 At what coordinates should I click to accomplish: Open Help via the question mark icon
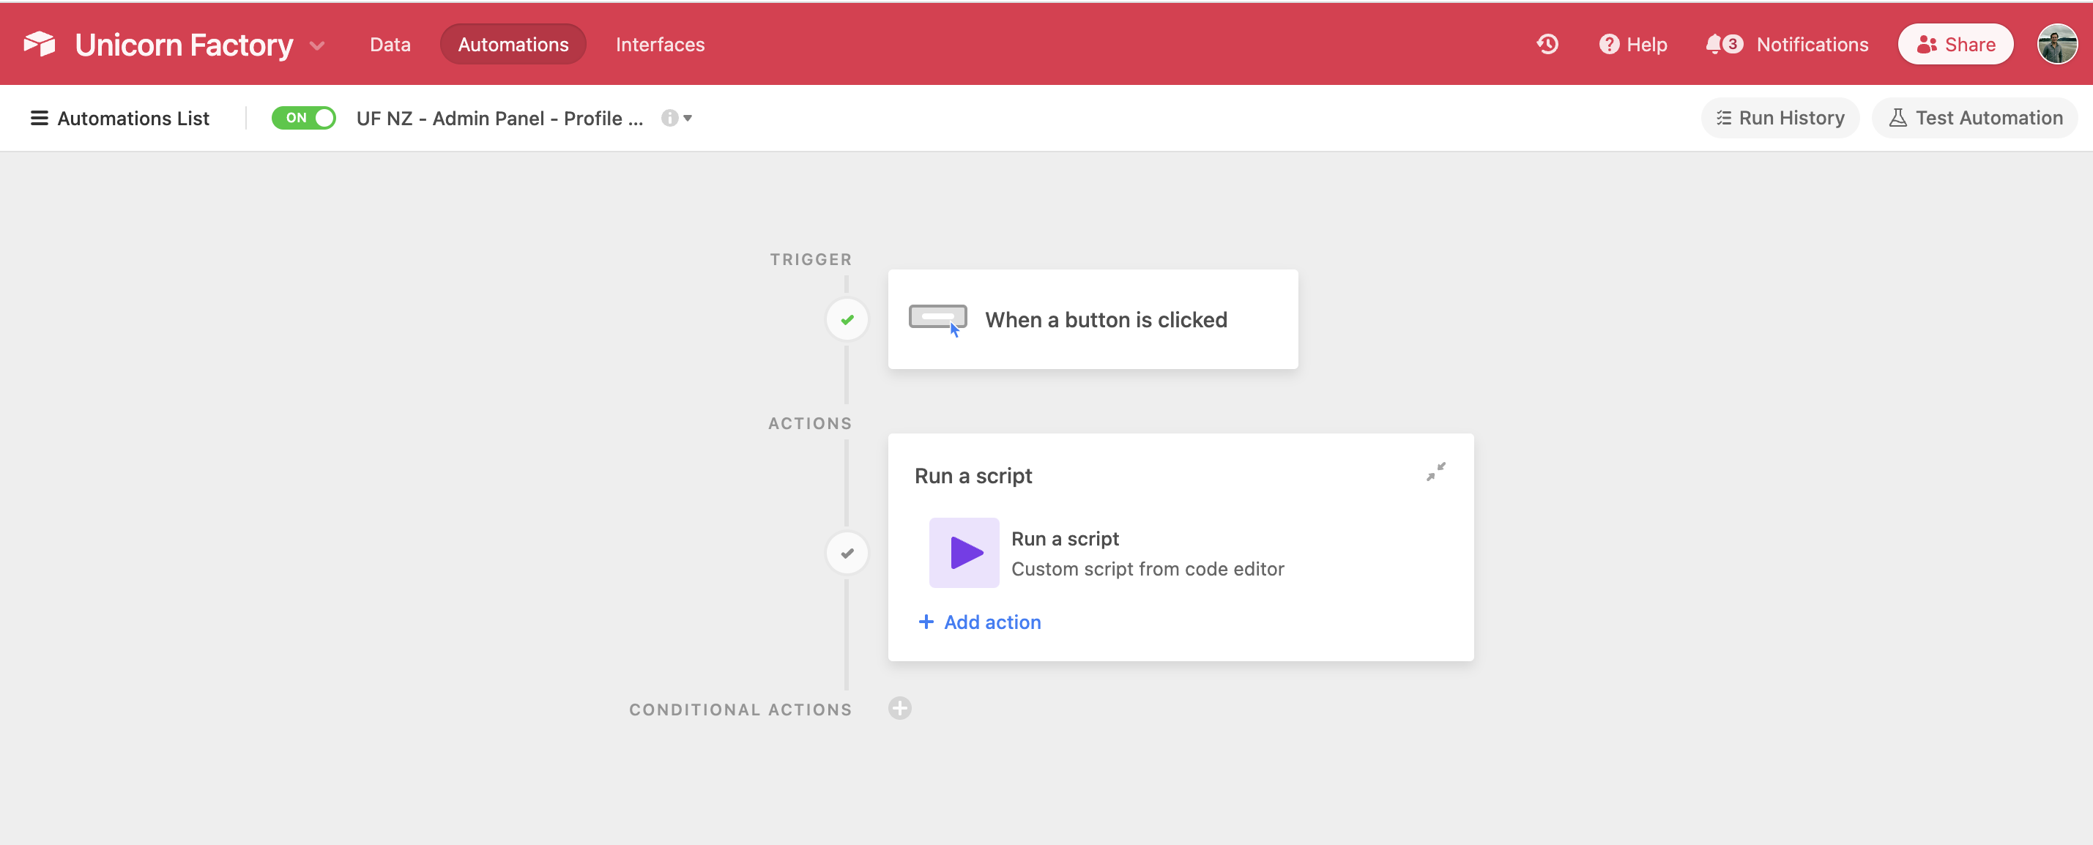pos(1610,44)
